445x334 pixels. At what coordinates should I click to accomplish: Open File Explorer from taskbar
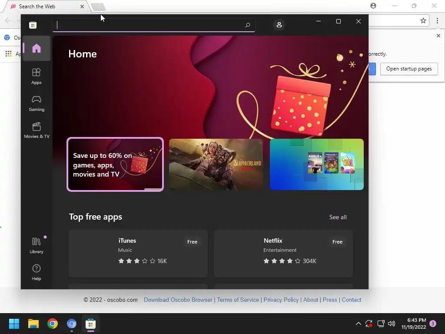pos(33,324)
